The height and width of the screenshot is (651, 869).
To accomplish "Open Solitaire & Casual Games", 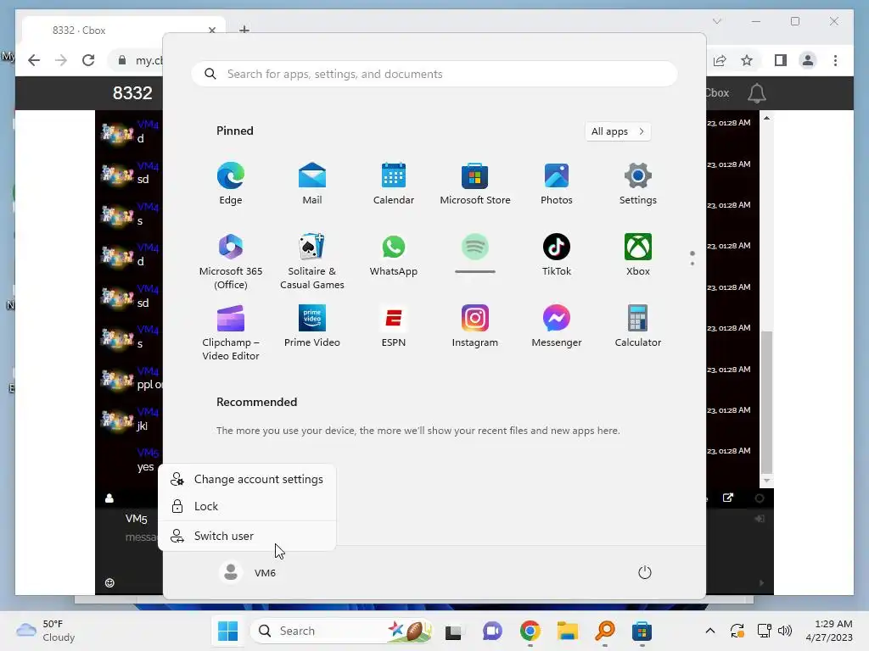I will click(x=312, y=261).
